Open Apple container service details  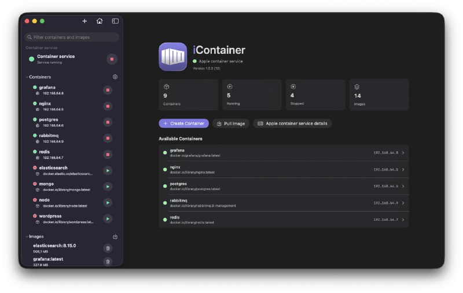click(292, 124)
